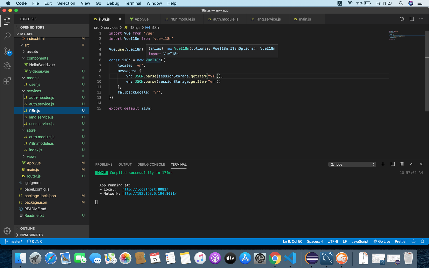Toggle maximized panel size with chevron
The height and width of the screenshot is (268, 429).
(x=412, y=164)
